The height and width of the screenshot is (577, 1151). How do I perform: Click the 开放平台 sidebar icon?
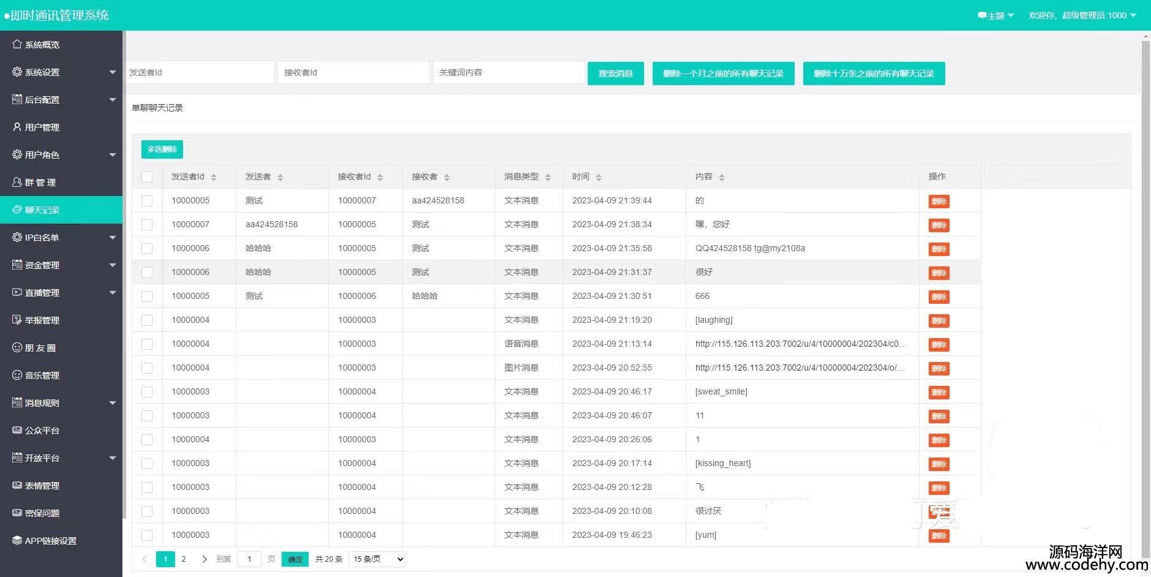(17, 458)
